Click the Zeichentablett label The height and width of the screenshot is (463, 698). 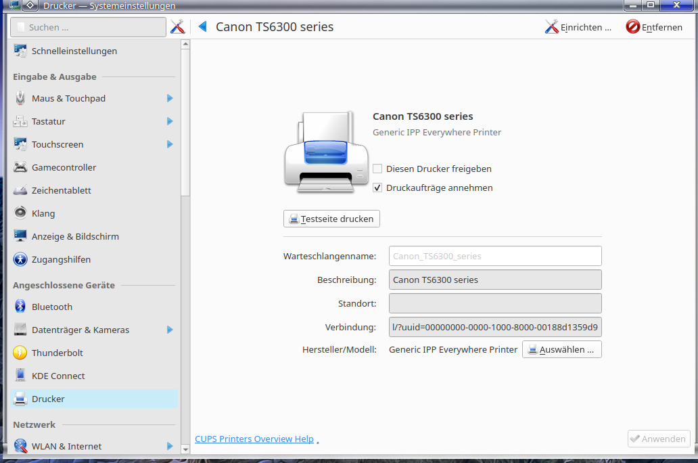coord(61,191)
